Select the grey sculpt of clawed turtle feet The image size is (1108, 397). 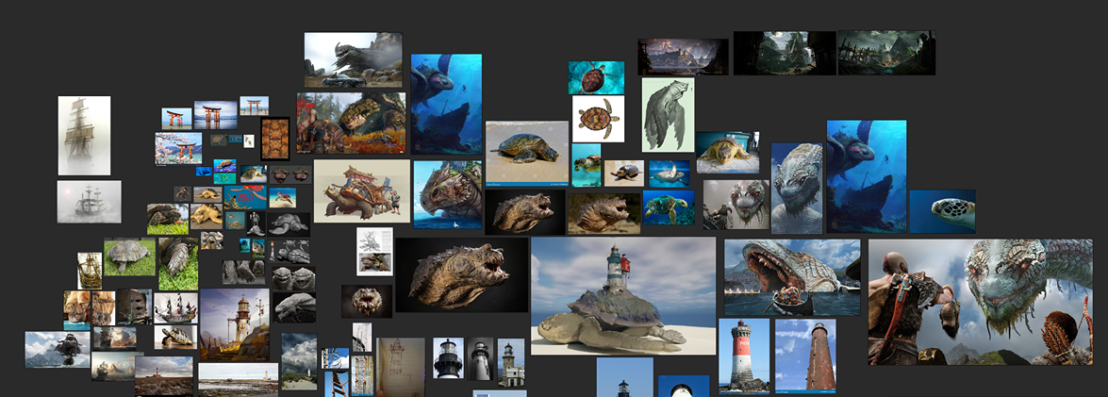tap(244, 272)
